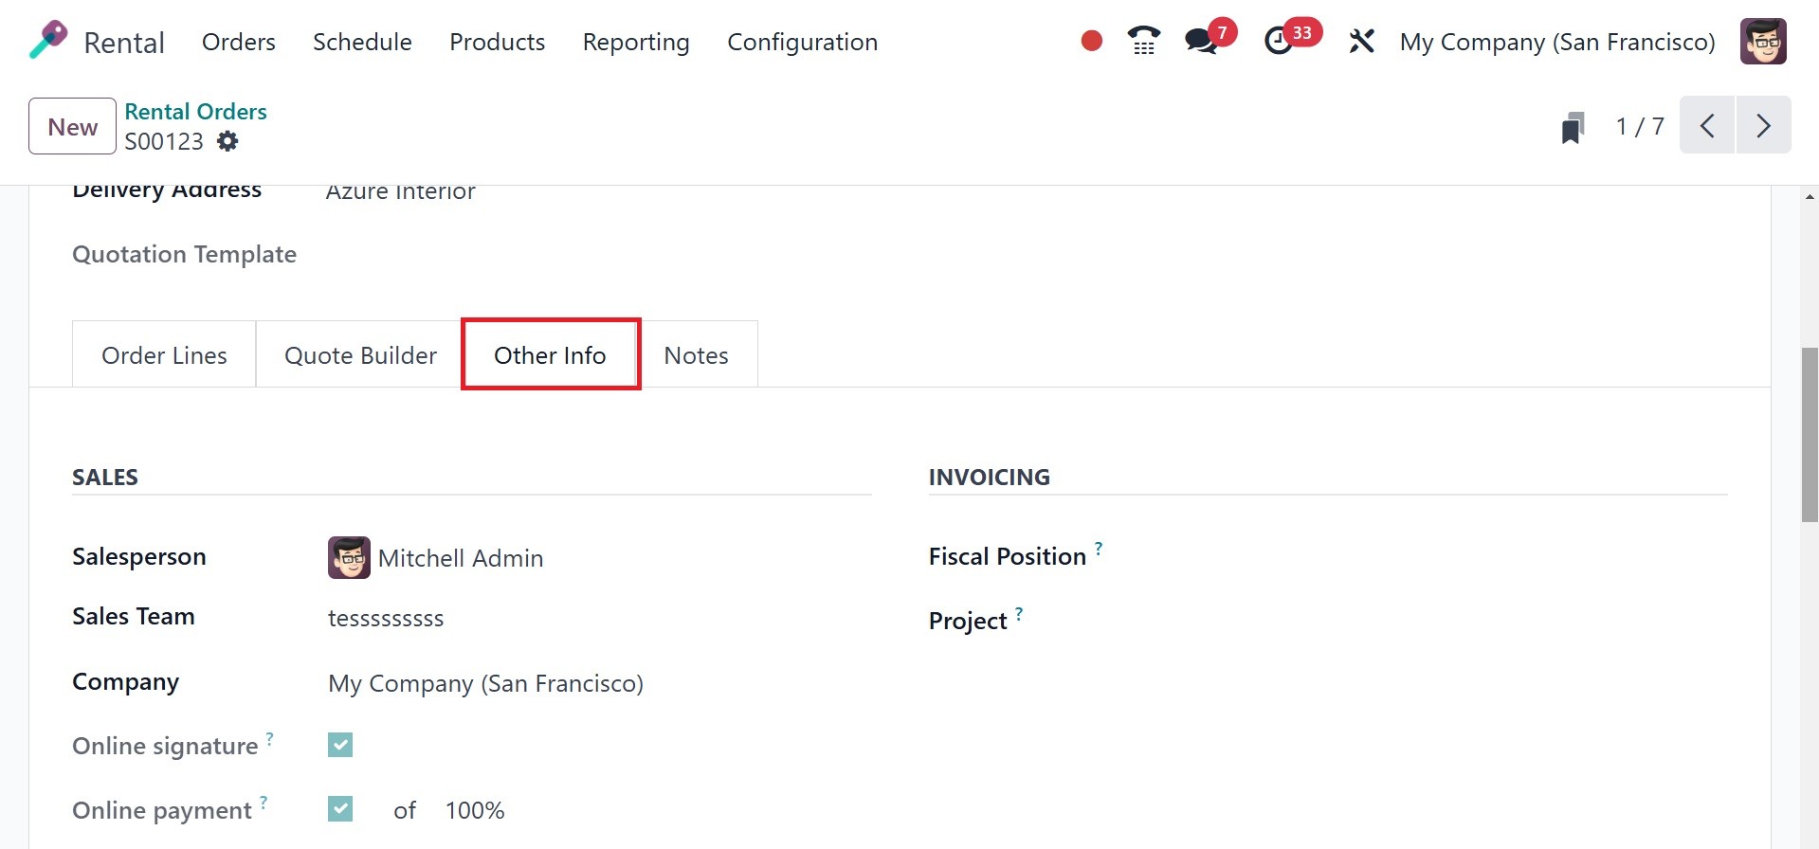Switch to the Order Lines tab
This screenshot has height=849, width=1819.
point(164,355)
